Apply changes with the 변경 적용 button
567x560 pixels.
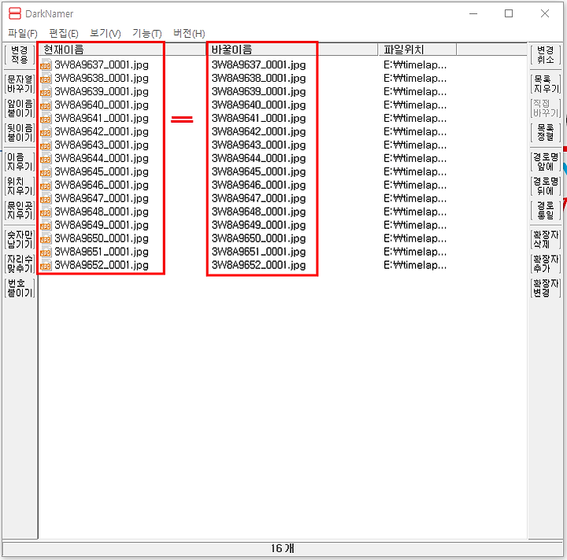[20, 54]
